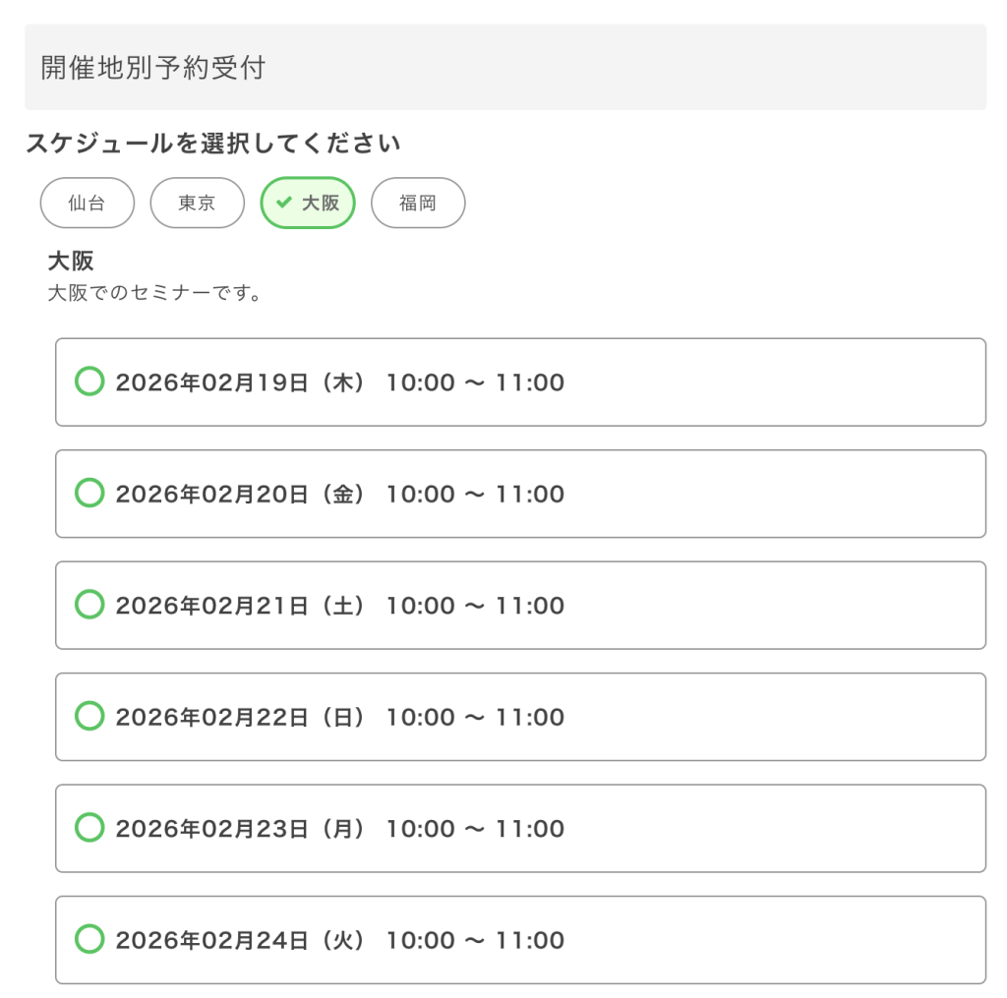The image size is (1007, 998).
Task: Pick the 02月22日 10:00 ～ 11:00 slot text
Action: coord(339,717)
